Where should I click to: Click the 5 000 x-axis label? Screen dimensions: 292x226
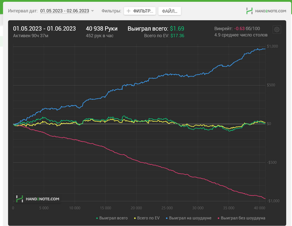click(x=44, y=208)
